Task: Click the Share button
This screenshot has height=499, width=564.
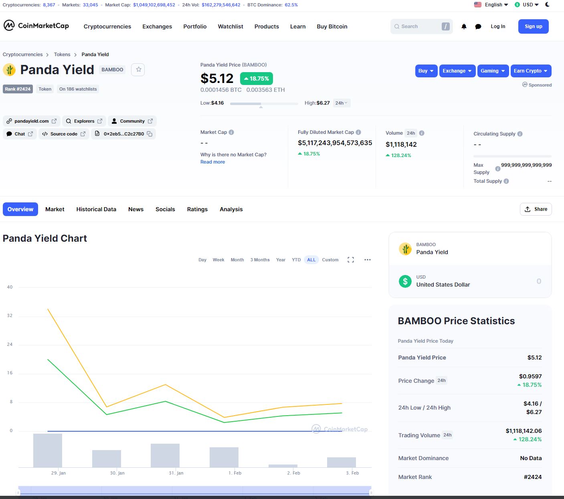Action: [536, 209]
